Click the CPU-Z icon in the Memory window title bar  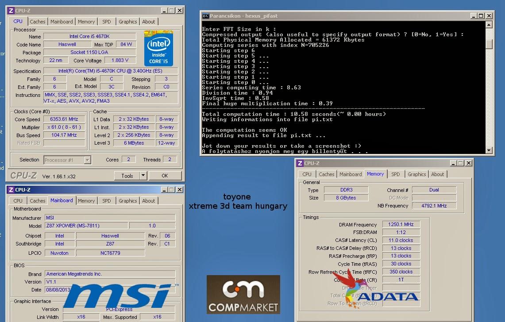300,163
